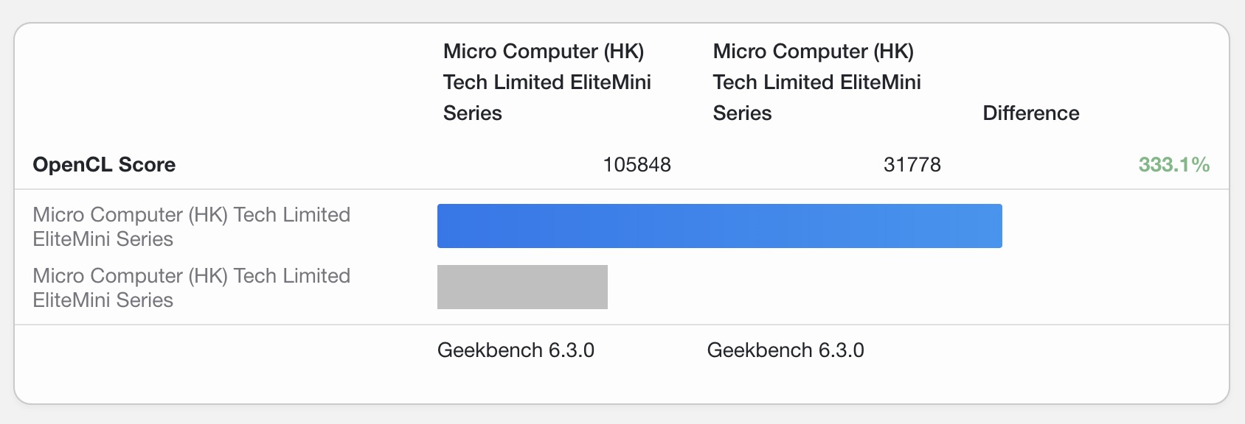This screenshot has height=424, width=1245.
Task: Click the right Geekbench 6.3.0 version label
Action: (x=786, y=350)
